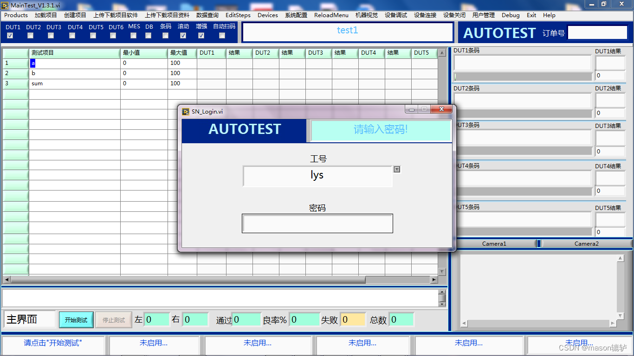This screenshot has height=356, width=634.
Task: Open the 上传下载项目资料 menu
Action: click(167, 15)
